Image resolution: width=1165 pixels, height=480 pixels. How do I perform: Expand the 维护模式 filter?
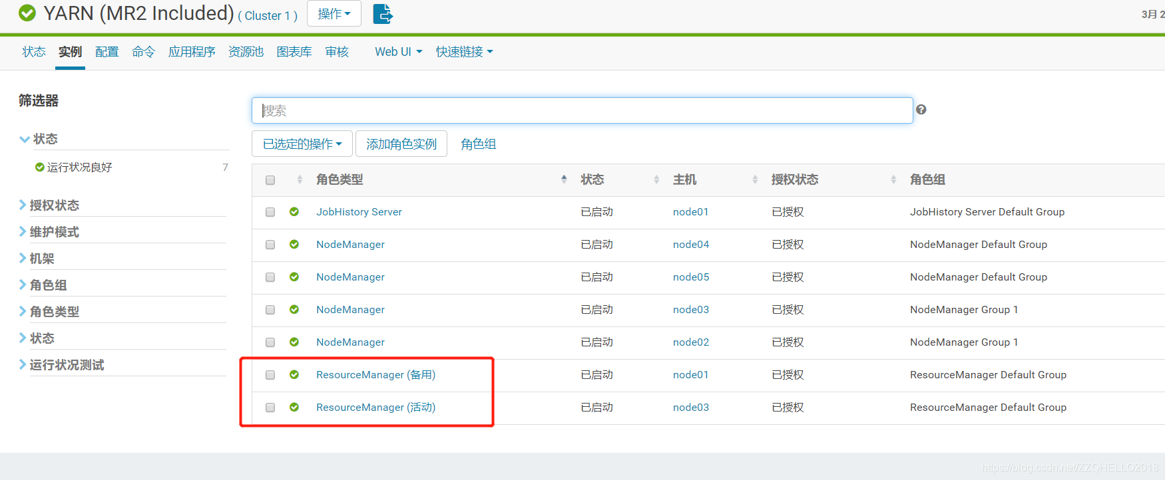[x=49, y=231]
